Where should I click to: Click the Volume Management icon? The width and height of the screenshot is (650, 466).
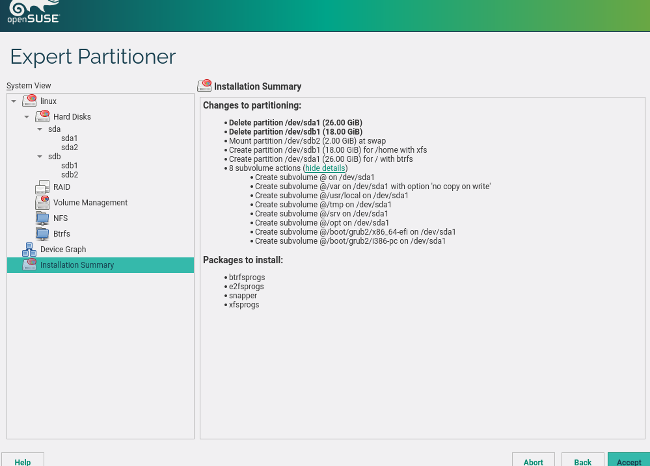[x=42, y=203]
